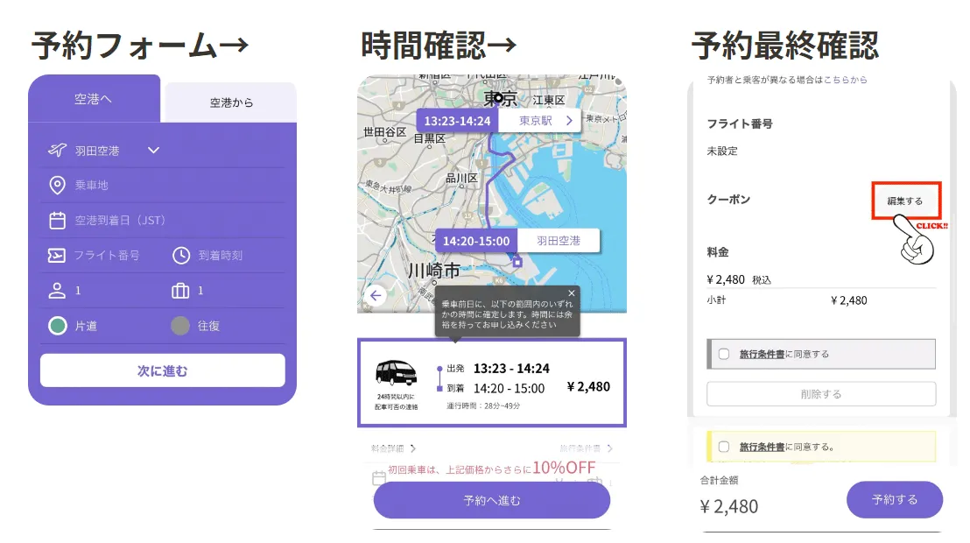This screenshot has width=970, height=543.
Task: Click the location pin icon for 乗車地
Action: [57, 185]
